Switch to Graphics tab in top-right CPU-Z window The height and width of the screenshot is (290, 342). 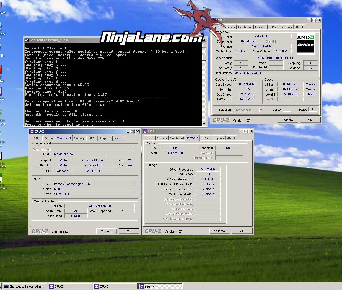point(286,27)
